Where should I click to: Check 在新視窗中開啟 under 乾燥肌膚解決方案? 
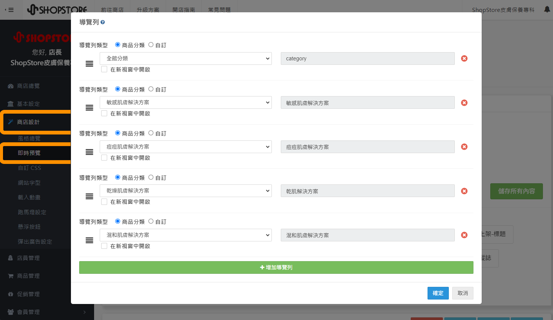(104, 202)
